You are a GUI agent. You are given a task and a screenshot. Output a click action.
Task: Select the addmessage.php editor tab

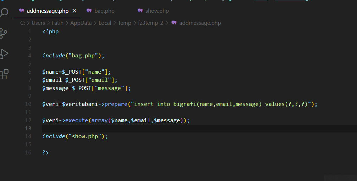pos(47,11)
